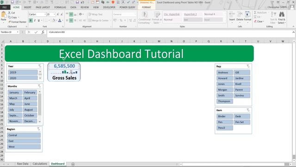
Task: Click Merge & Center button
Action: click(x=99, y=20)
